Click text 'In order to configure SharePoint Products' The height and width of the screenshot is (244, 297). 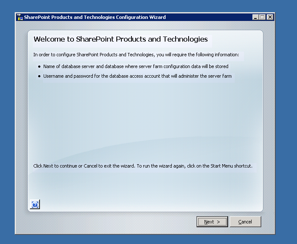click(x=75, y=55)
